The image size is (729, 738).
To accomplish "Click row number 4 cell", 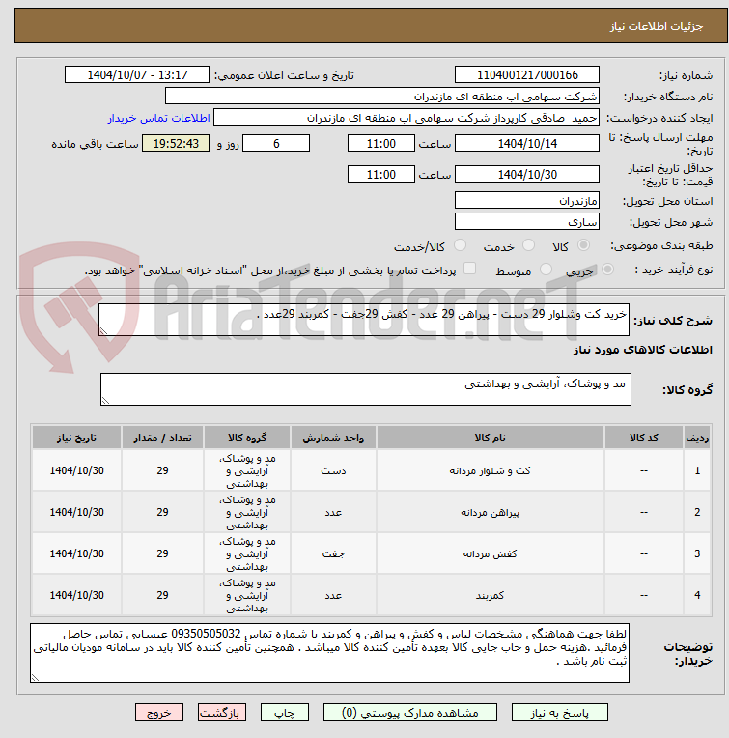I will pyautogui.click(x=697, y=595).
